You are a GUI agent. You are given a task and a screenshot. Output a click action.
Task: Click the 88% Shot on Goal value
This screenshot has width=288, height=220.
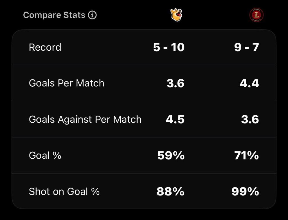(170, 192)
